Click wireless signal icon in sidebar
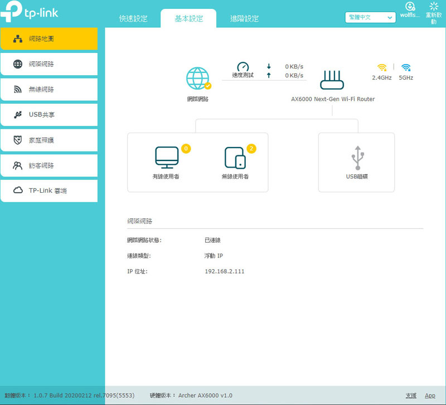 18,90
